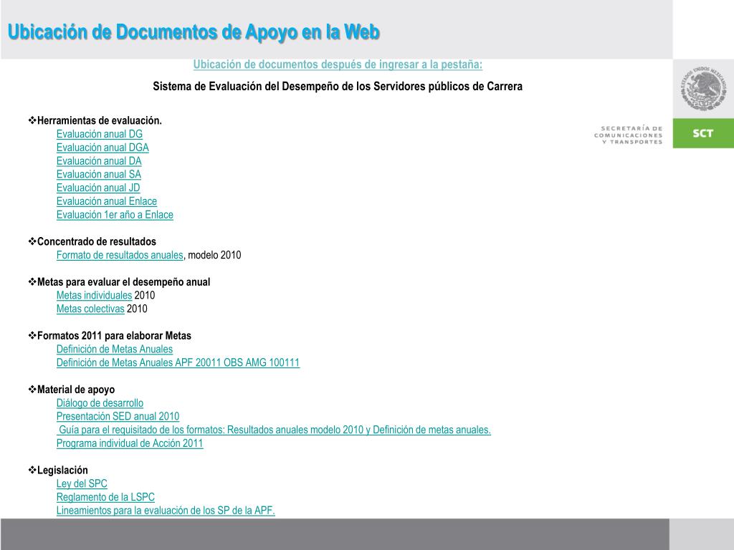
Task: Select Metas para evaluar el desempeño anual heading
Action: 123,282
